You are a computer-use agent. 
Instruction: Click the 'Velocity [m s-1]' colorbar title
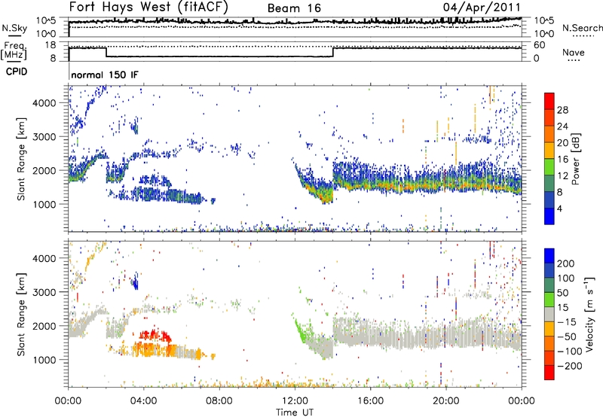pyautogui.click(x=589, y=314)
